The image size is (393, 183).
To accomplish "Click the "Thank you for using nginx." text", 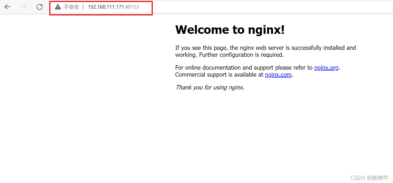I will (210, 87).
